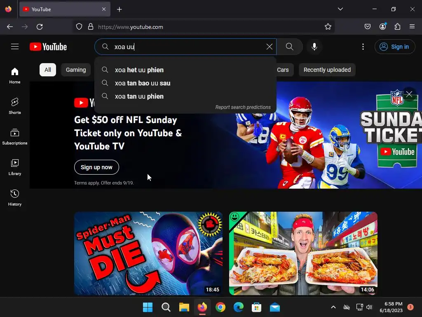Open Mail app from taskbar
The width and height of the screenshot is (422, 317).
click(x=275, y=307)
